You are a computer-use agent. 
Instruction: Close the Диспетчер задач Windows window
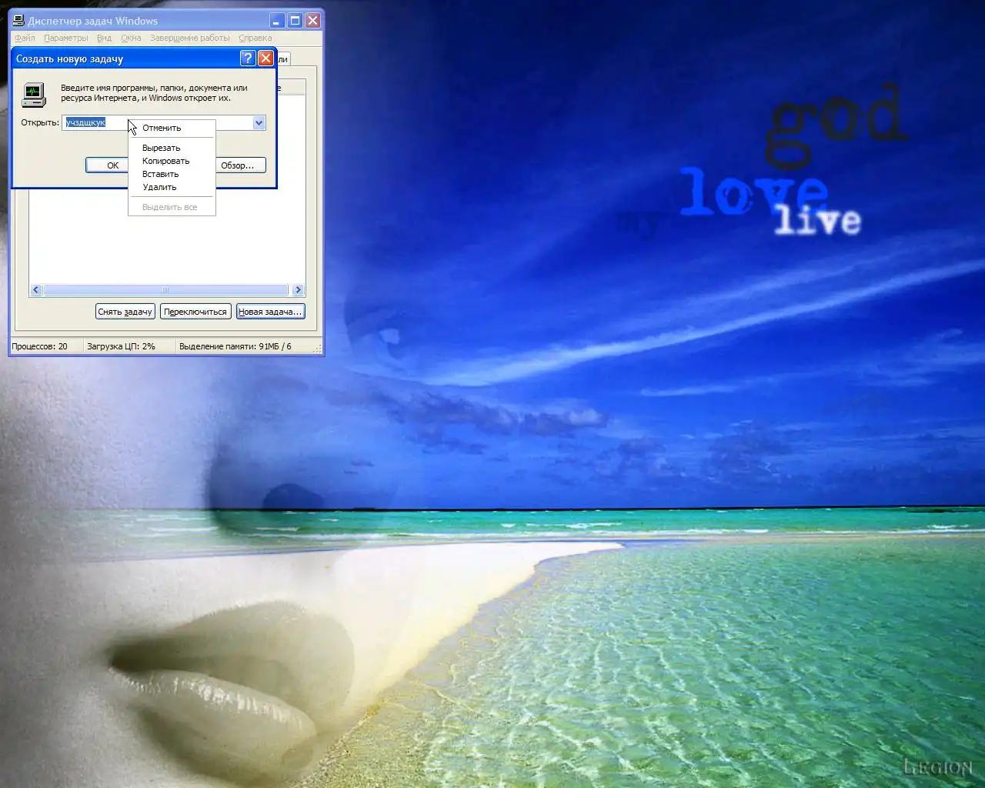click(313, 21)
